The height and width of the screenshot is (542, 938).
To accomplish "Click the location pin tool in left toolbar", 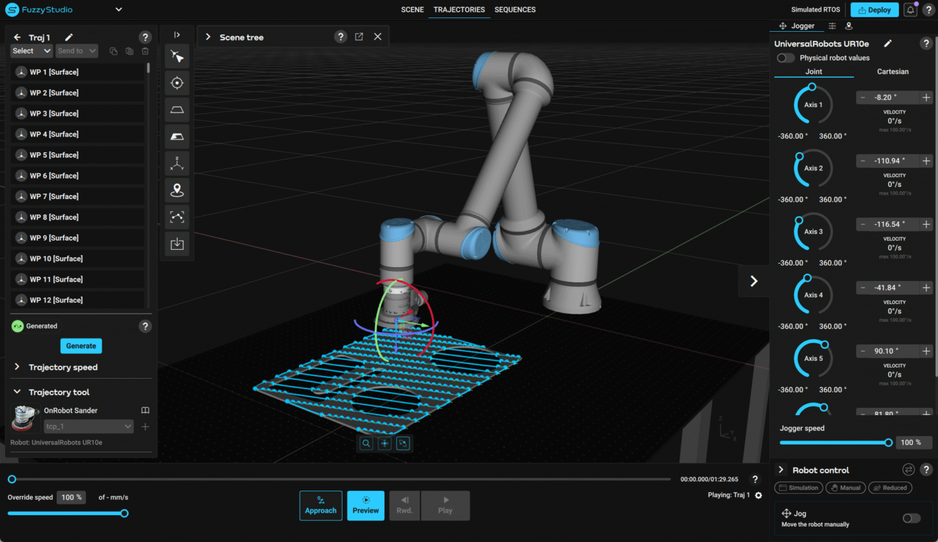I will (x=177, y=189).
